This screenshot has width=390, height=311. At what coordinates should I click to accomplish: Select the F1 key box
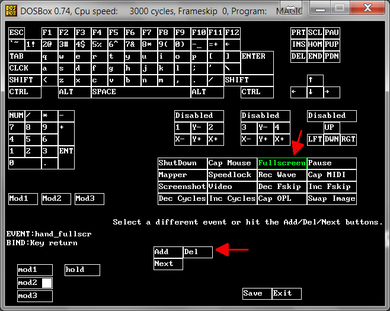point(50,33)
